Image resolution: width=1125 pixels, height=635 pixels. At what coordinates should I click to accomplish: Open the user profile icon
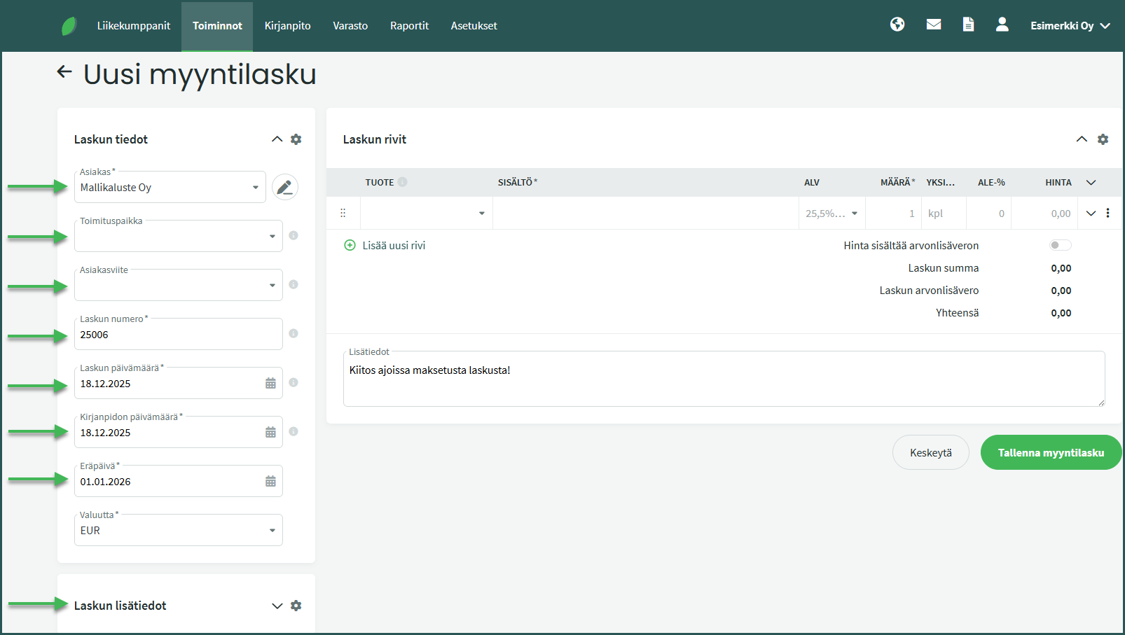coord(1002,25)
